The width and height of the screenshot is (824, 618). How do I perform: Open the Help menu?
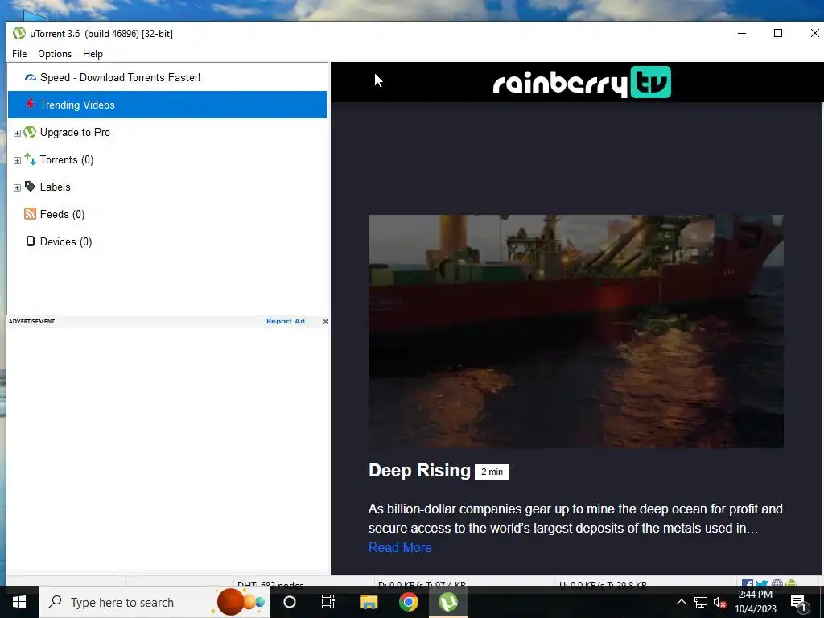click(x=93, y=54)
